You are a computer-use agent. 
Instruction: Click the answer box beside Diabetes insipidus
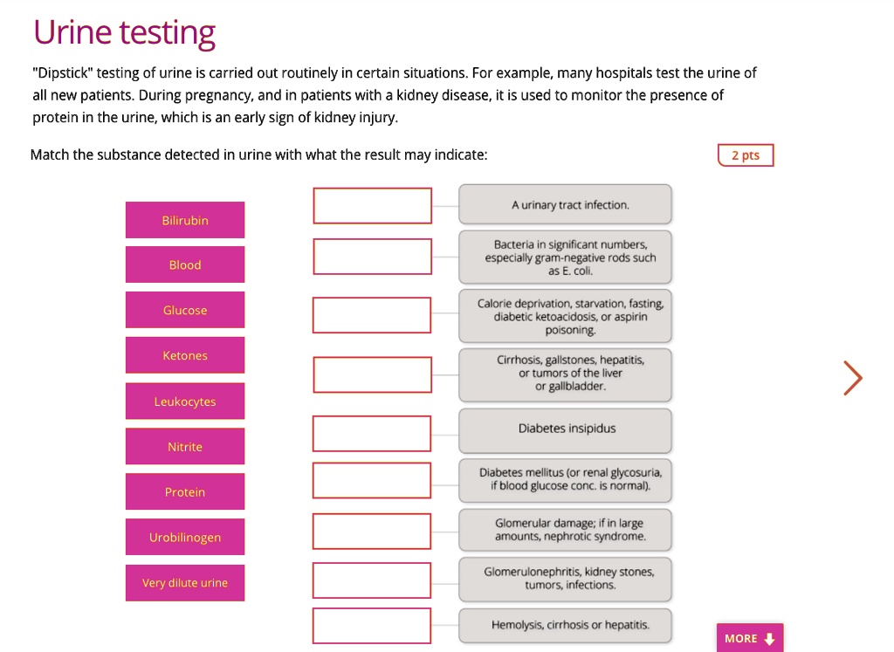pos(372,433)
